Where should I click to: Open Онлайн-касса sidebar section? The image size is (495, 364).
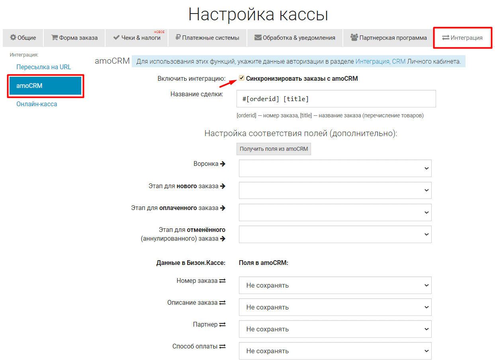[37, 104]
